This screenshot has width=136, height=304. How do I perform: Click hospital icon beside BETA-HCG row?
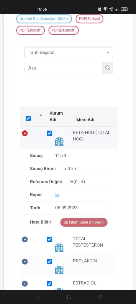click(59, 142)
